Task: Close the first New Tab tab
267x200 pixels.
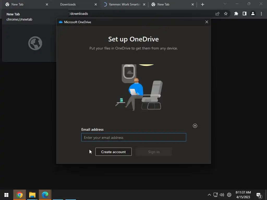Action: pos(47,4)
